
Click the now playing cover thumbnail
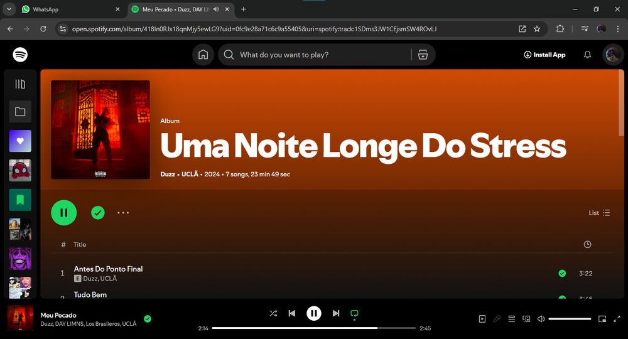point(20,318)
